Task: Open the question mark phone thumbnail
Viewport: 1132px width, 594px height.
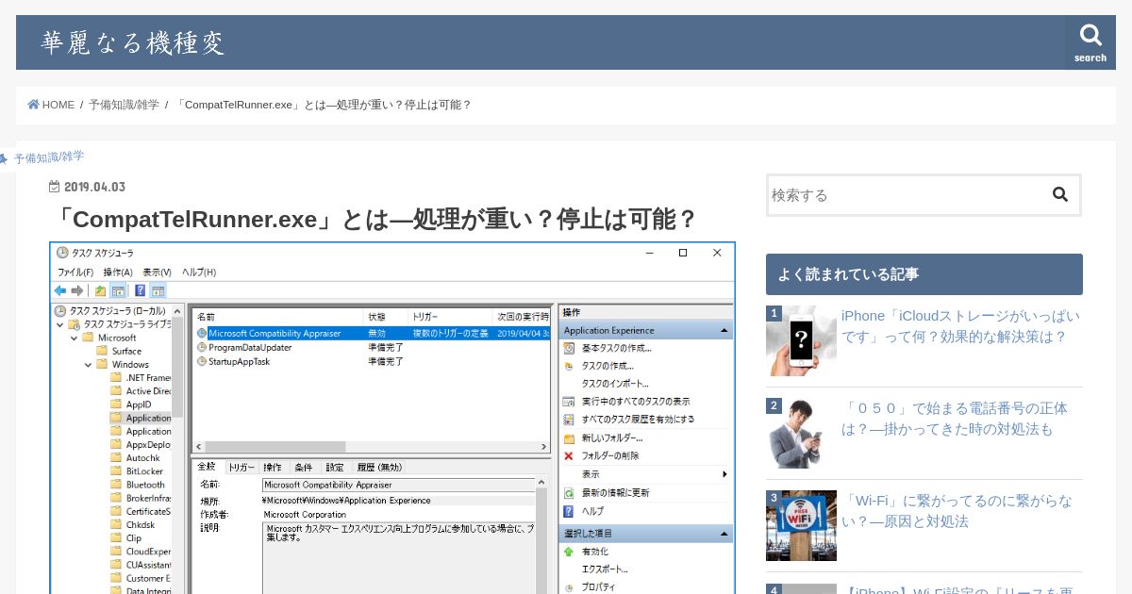Action: tap(801, 340)
